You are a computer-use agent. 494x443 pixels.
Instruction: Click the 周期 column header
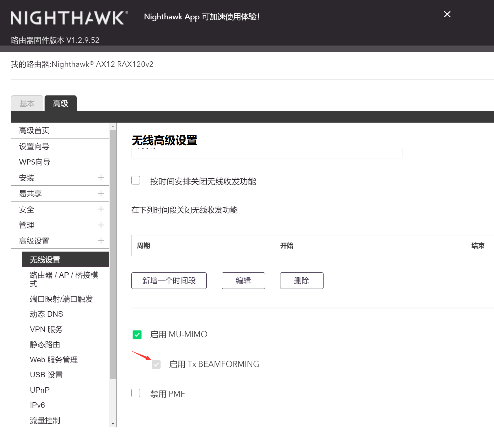click(x=144, y=246)
